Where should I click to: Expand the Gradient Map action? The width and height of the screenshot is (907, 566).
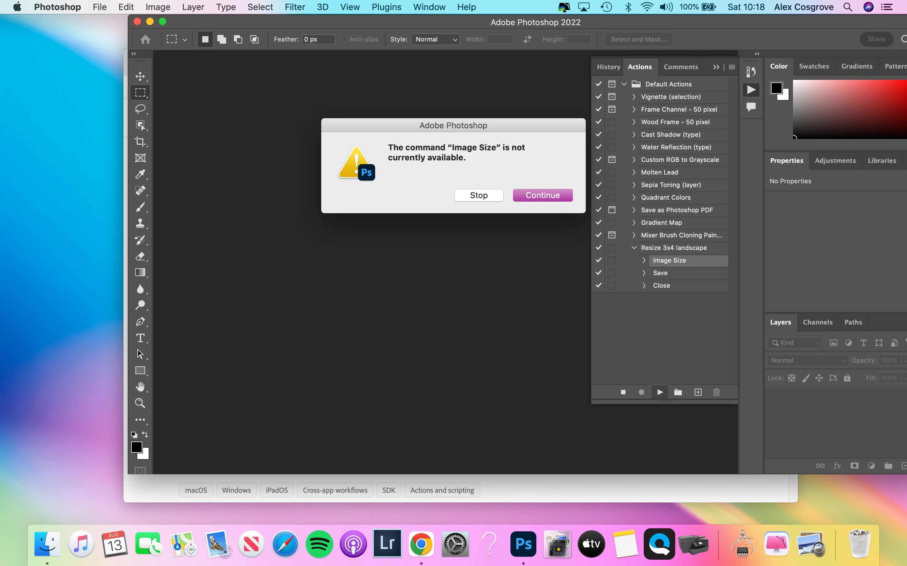coord(634,223)
